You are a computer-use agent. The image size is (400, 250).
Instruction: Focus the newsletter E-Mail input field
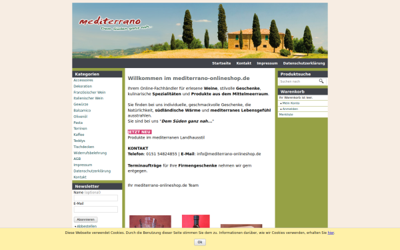pos(95,209)
